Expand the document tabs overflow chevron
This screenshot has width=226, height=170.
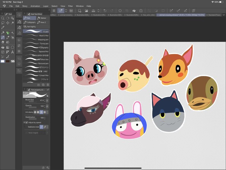(x=224, y=15)
